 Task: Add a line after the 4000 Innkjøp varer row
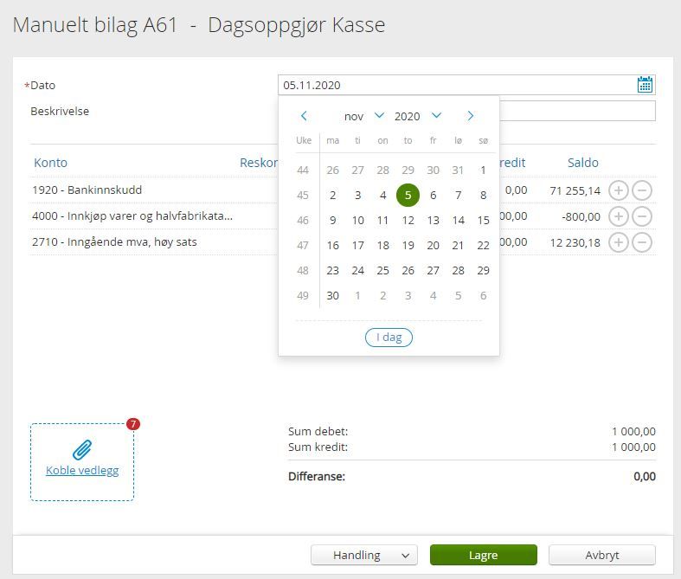(x=619, y=216)
